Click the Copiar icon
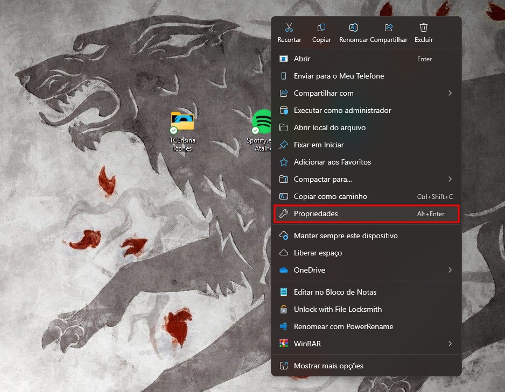The image size is (505, 392). click(x=321, y=28)
